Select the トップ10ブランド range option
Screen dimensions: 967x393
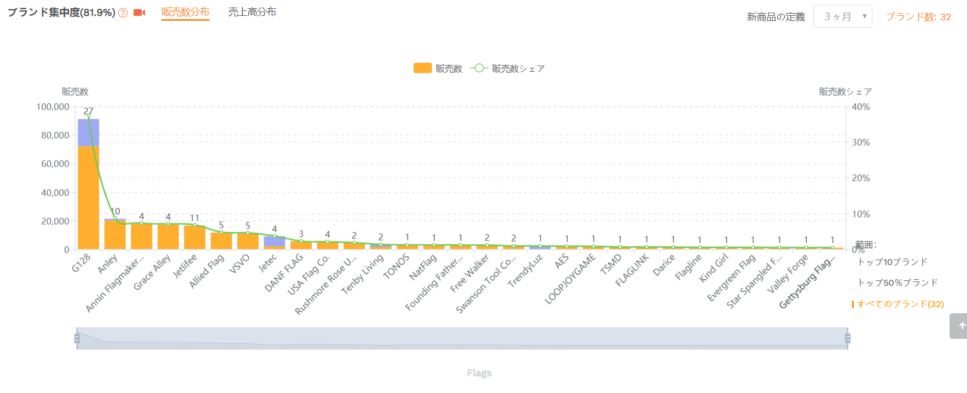893,262
